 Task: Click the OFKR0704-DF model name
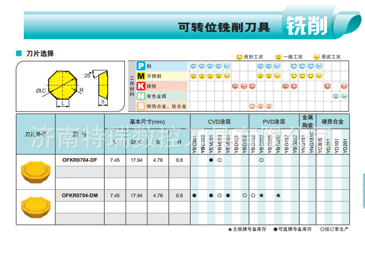(x=80, y=160)
